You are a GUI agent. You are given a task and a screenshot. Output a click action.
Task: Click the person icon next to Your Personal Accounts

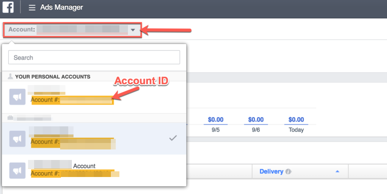(11, 76)
